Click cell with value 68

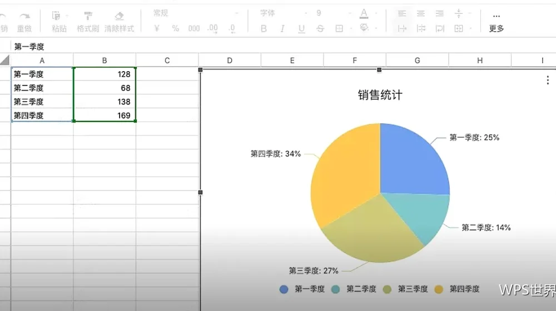point(105,88)
